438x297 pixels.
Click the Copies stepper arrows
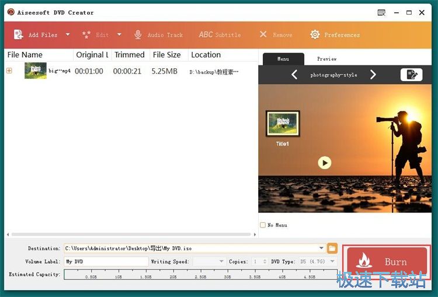(x=265, y=261)
